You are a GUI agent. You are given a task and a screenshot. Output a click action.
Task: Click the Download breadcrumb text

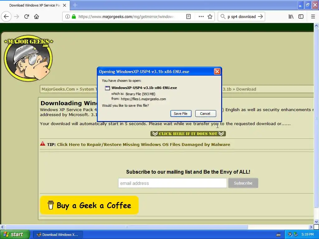(x=246, y=89)
